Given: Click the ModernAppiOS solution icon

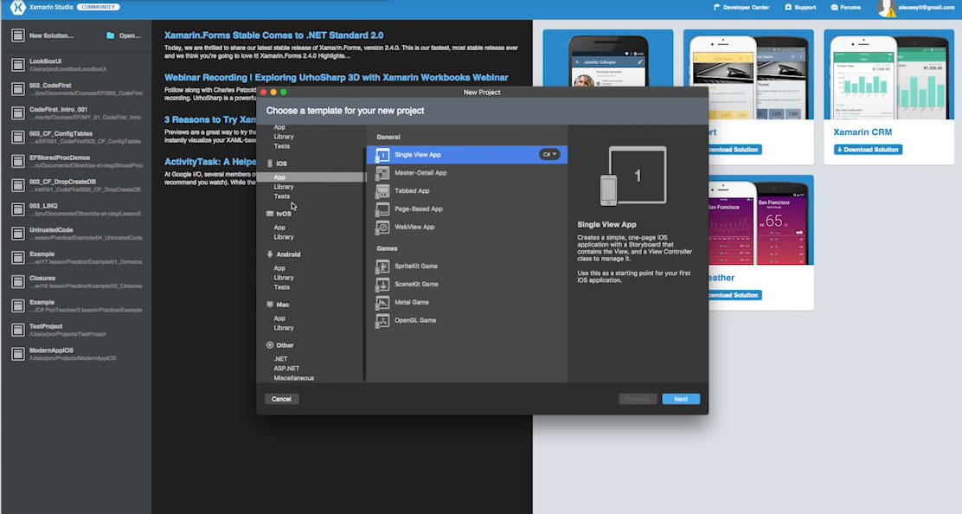Looking at the screenshot, I should (x=18, y=354).
